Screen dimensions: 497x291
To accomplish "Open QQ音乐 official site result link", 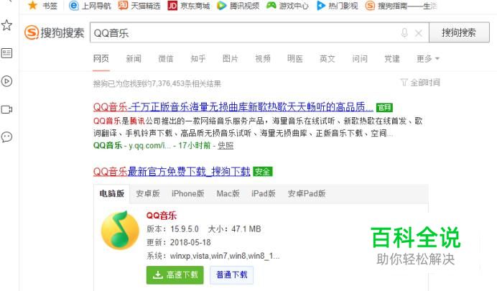I will click(x=233, y=107).
